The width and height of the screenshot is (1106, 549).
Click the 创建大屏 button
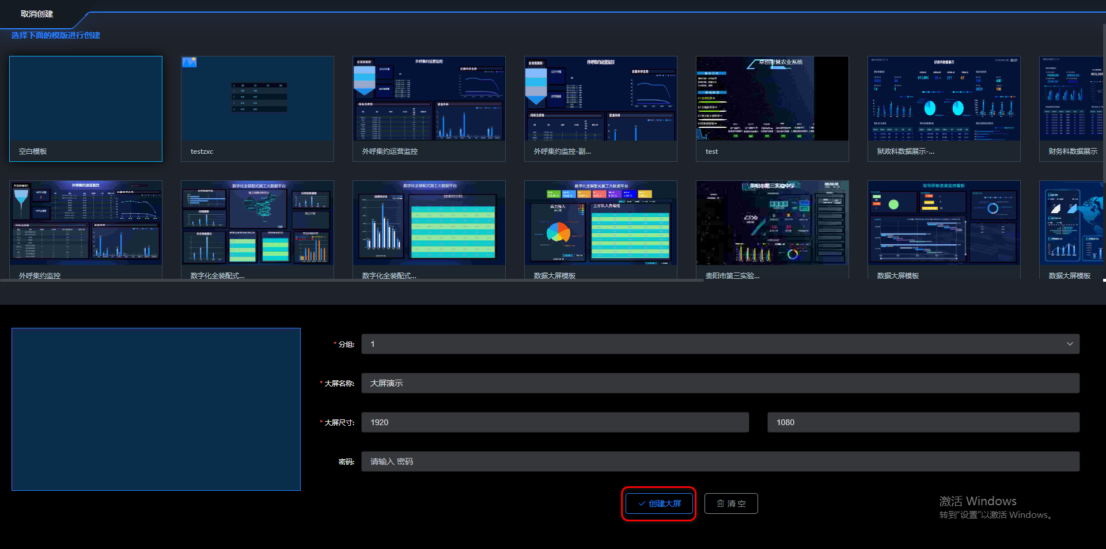coord(659,503)
